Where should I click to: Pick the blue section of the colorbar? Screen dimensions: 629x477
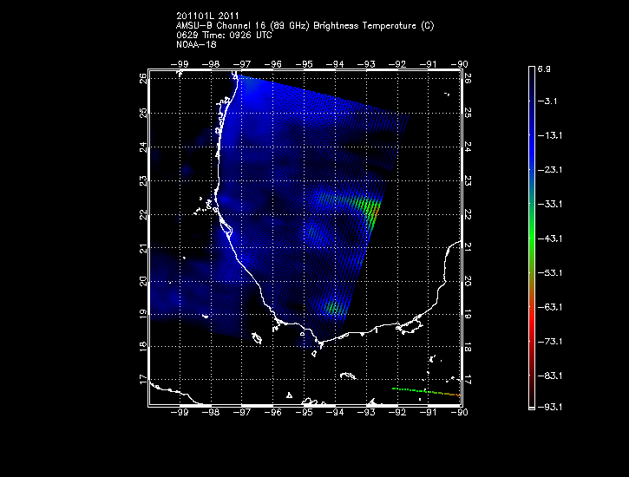click(532, 147)
